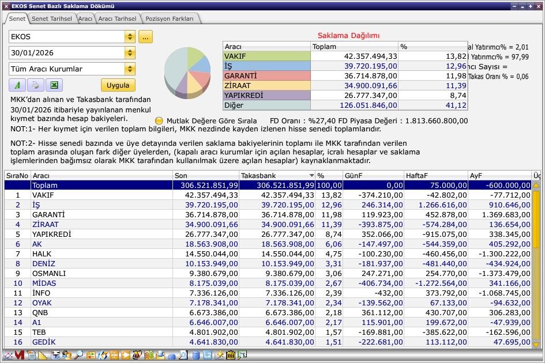Open the 'Tüm Aracı Kurumlar' dropdown
The height and width of the screenshot is (363, 545).
pos(130,69)
